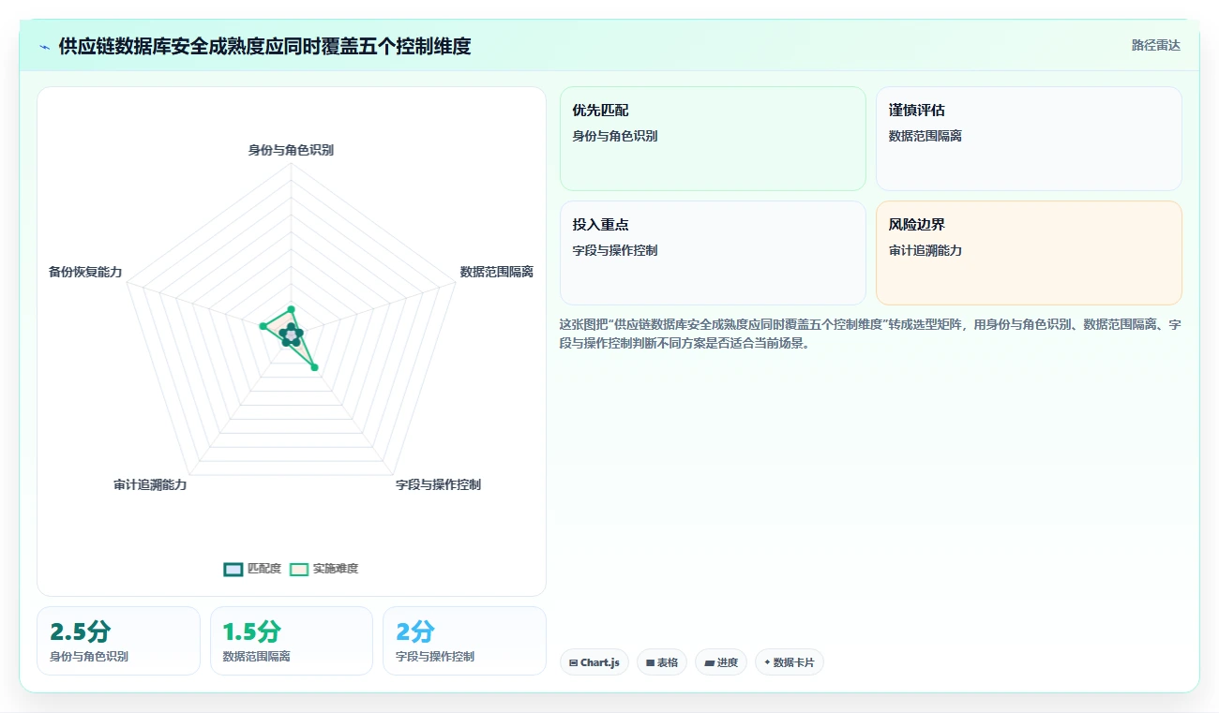Open the 风险边界 card
This screenshot has height=713, width=1219.
[x=1029, y=253]
